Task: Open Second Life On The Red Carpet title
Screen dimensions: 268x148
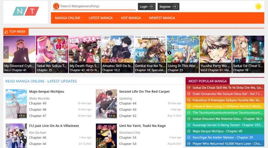Action: pos(145,92)
